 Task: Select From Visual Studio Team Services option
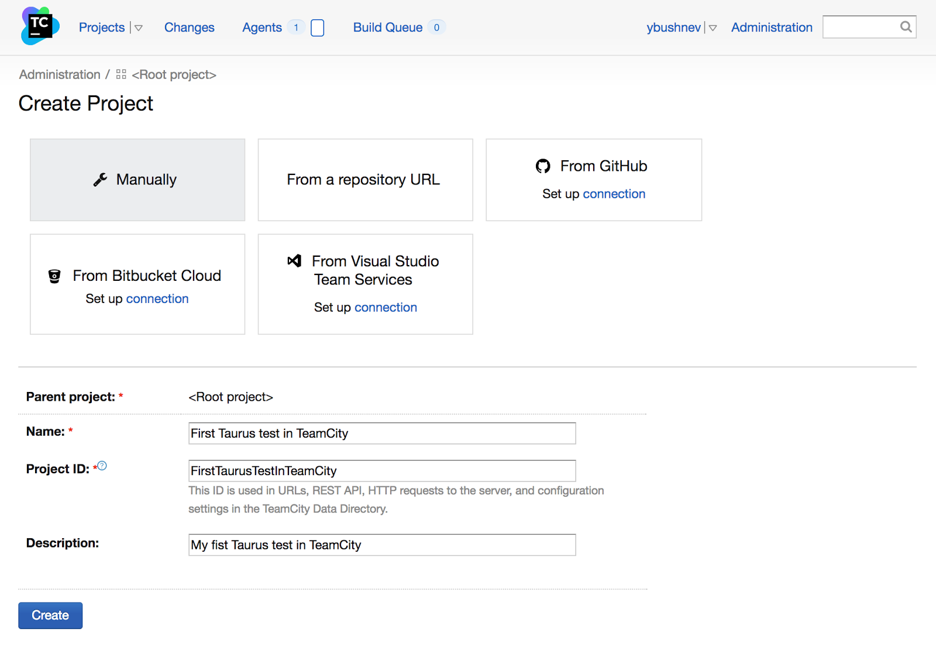[x=366, y=284]
